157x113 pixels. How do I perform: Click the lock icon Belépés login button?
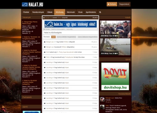point(112,4)
